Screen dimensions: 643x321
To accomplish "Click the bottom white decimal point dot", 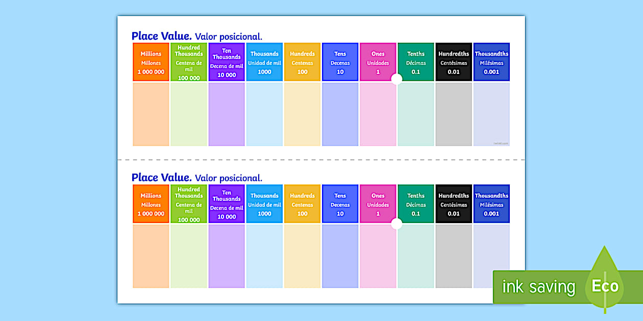I will (397, 224).
